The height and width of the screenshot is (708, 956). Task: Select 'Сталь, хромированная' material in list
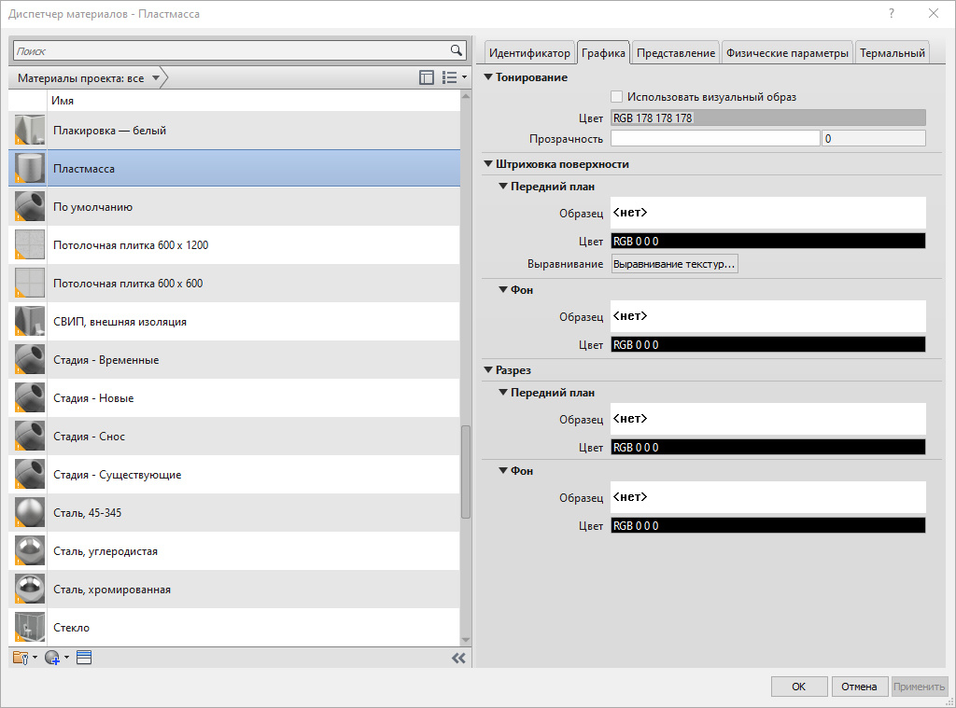pos(112,590)
